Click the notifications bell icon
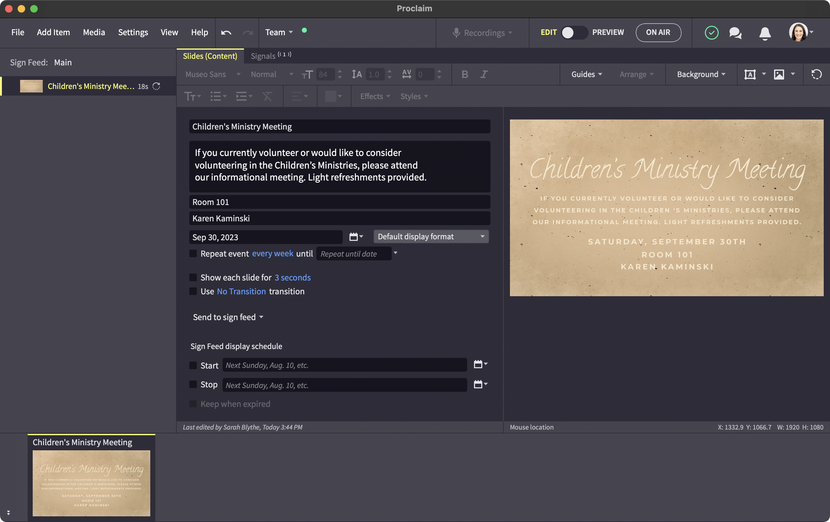Screen dimensions: 830x522 [765, 33]
